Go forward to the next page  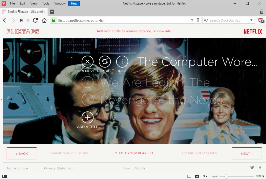pyautogui.click(x=13, y=20)
